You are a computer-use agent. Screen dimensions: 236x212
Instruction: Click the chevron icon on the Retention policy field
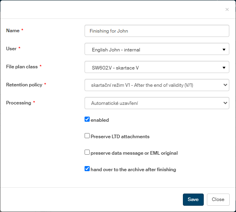click(225, 85)
